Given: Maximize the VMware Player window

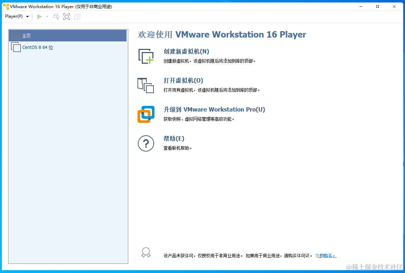Looking at the screenshot, I should tap(377, 7).
